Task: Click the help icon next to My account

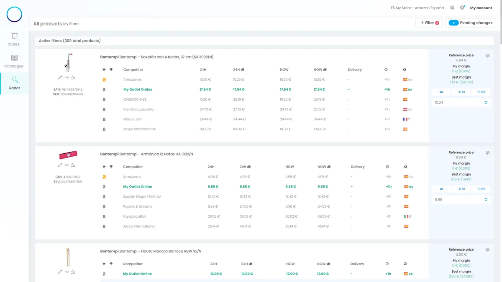Action: [462, 8]
